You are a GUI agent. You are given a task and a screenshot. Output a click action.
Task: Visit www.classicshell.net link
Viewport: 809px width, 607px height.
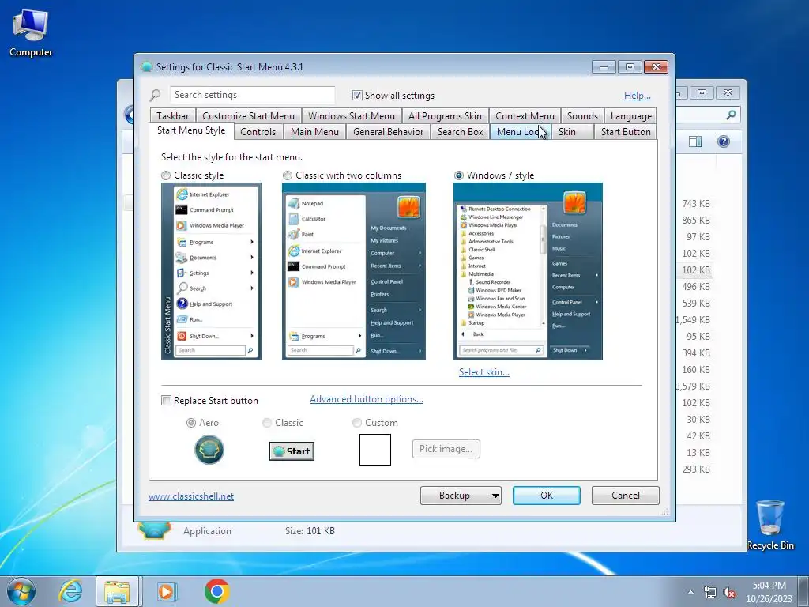click(191, 496)
